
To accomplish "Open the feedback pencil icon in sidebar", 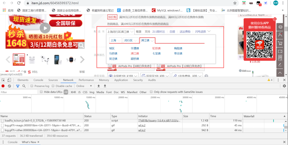I will click(x=280, y=65).
